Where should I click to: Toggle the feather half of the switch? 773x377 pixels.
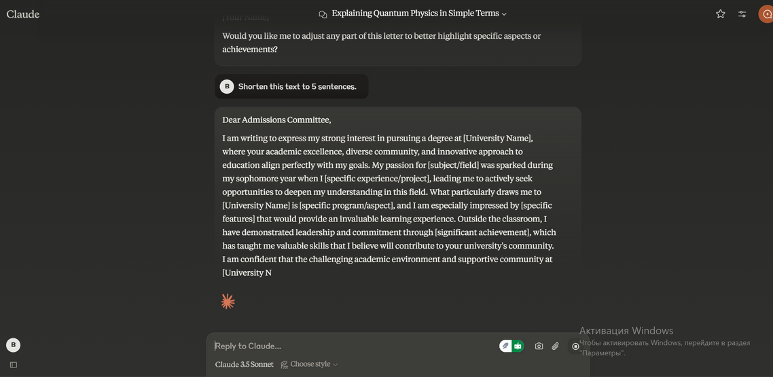pos(505,346)
